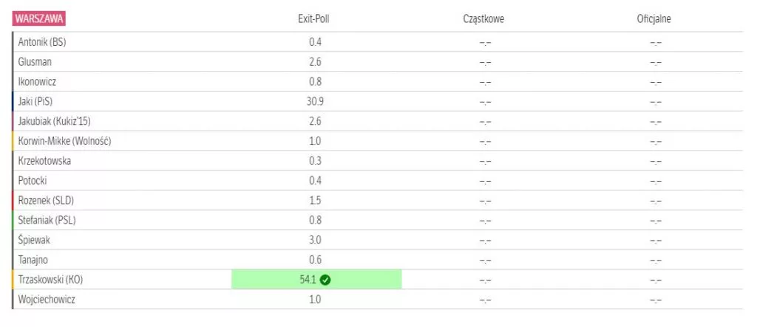This screenshot has height=327, width=757.
Task: Click Jakubiak (Kukiz'15) candidate name
Action: [58, 121]
